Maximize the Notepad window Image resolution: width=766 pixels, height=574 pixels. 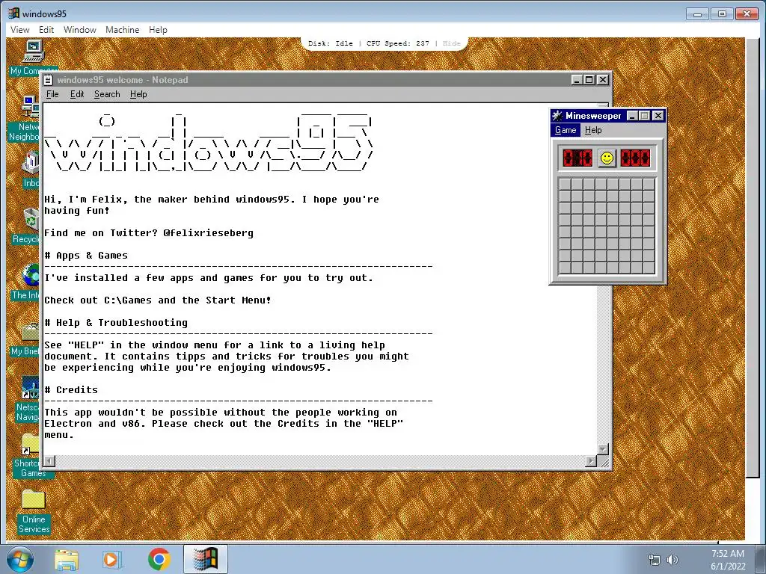click(589, 80)
